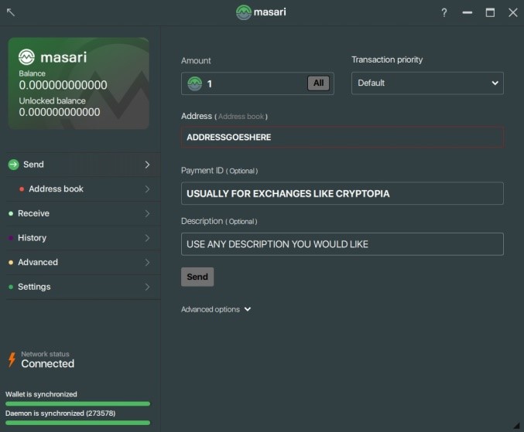Click into the Amount input field

tap(257, 83)
